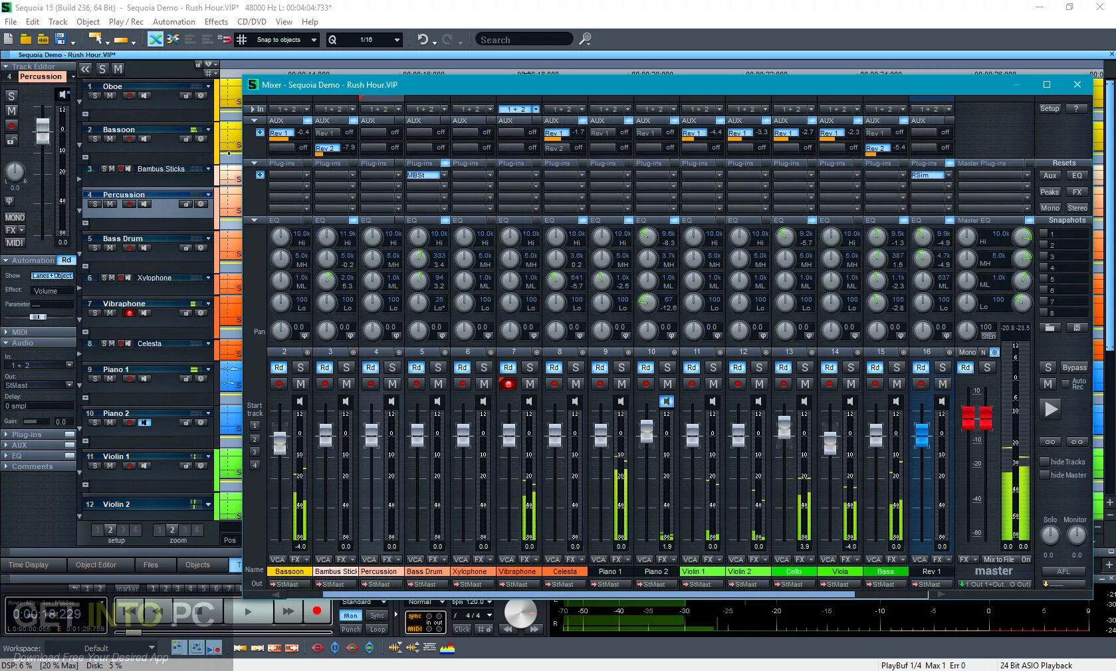Viewport: 1116px width, 671px height.
Task: Toggle the auto crossfade icon
Action: pos(156,39)
